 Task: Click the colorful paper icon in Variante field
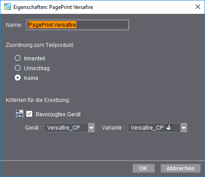[x=169, y=127]
